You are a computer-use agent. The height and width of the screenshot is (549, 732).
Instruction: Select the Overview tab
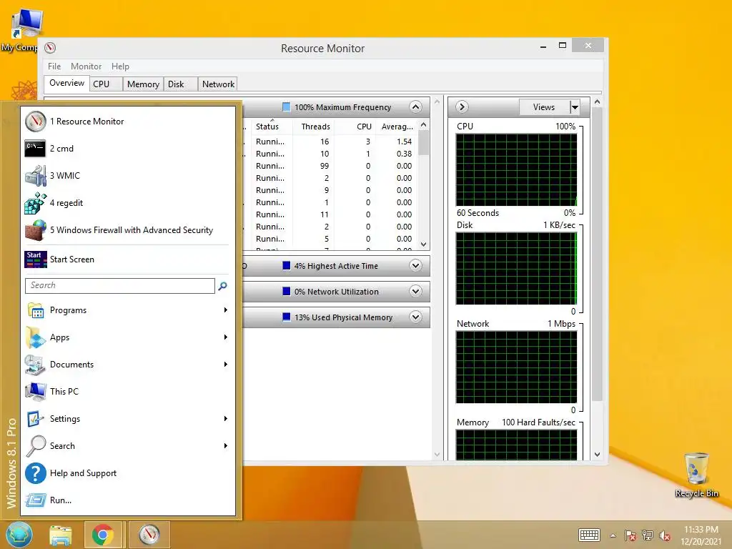[x=66, y=83]
